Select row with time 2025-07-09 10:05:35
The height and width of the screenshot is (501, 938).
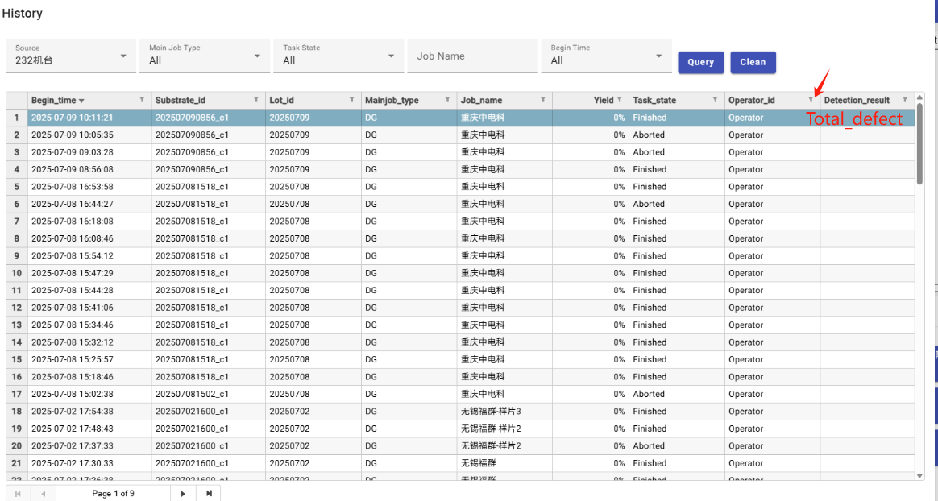coord(461,135)
